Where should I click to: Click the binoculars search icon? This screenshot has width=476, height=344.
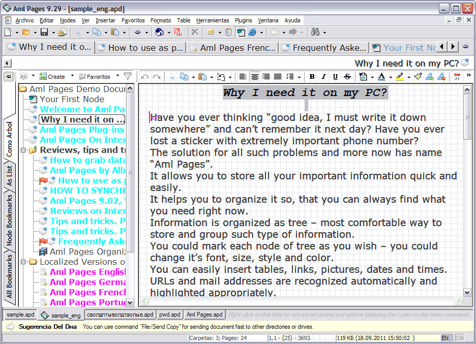[x=315, y=32]
